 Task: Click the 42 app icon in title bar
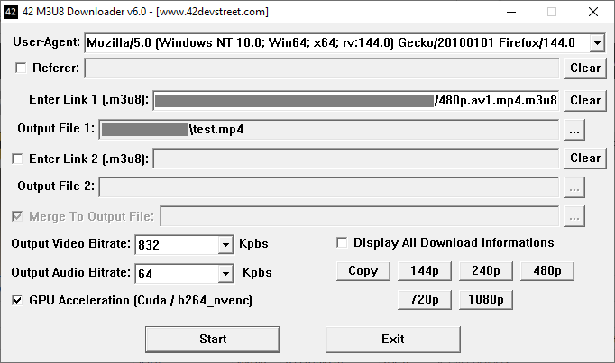point(11,12)
